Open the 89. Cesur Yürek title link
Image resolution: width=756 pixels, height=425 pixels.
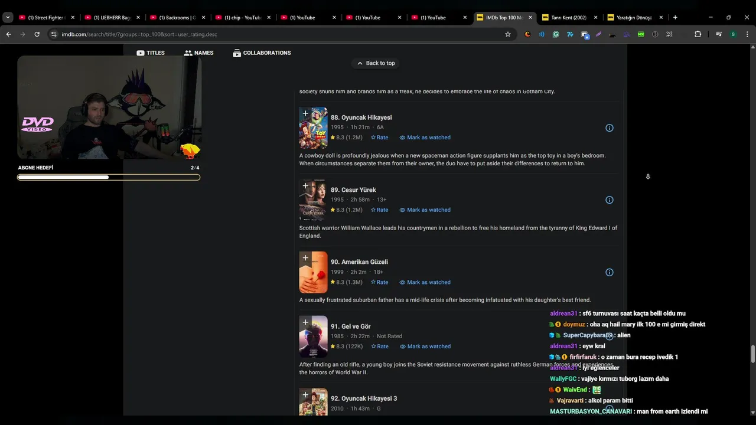353,190
